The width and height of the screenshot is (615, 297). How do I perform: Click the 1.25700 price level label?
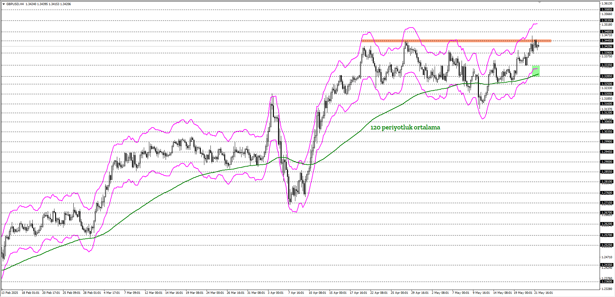click(607, 235)
